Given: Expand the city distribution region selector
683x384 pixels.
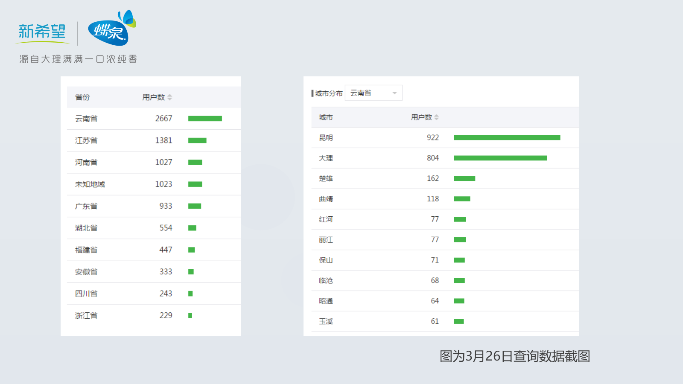Looking at the screenshot, I should [373, 93].
